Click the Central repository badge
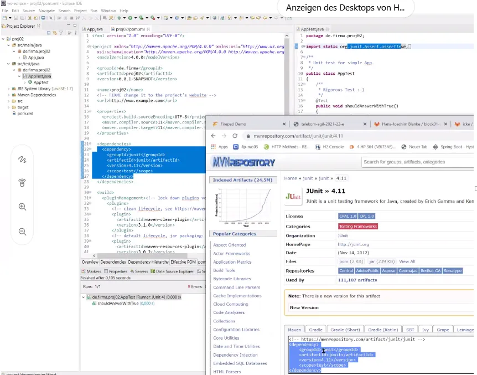Image resolution: width=477 pixels, height=375 pixels. tap(346, 270)
